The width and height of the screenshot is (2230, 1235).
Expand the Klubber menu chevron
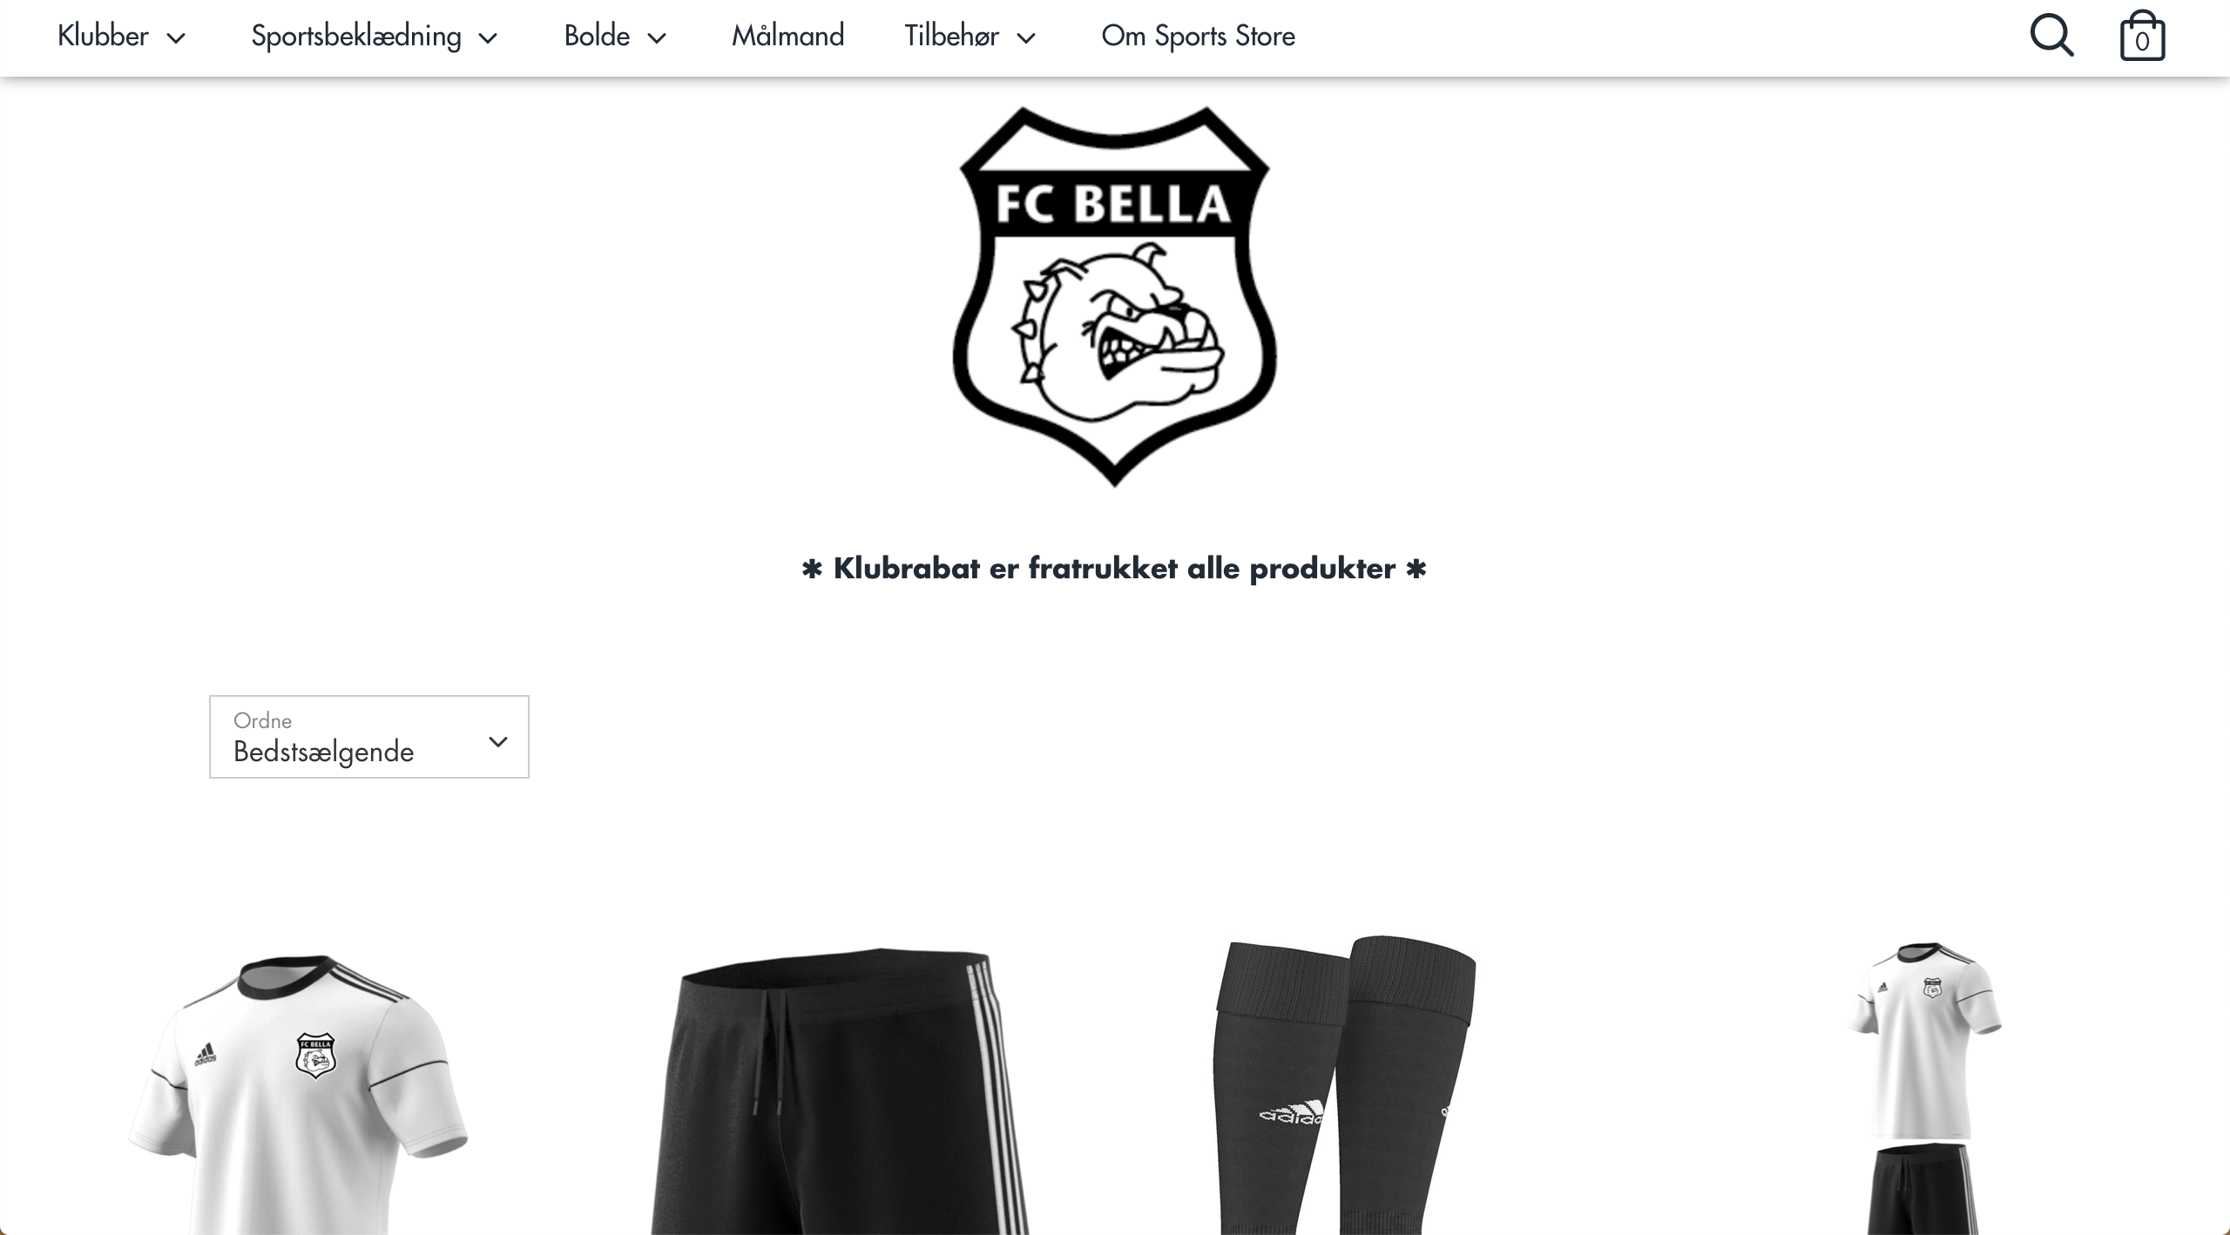[176, 38]
